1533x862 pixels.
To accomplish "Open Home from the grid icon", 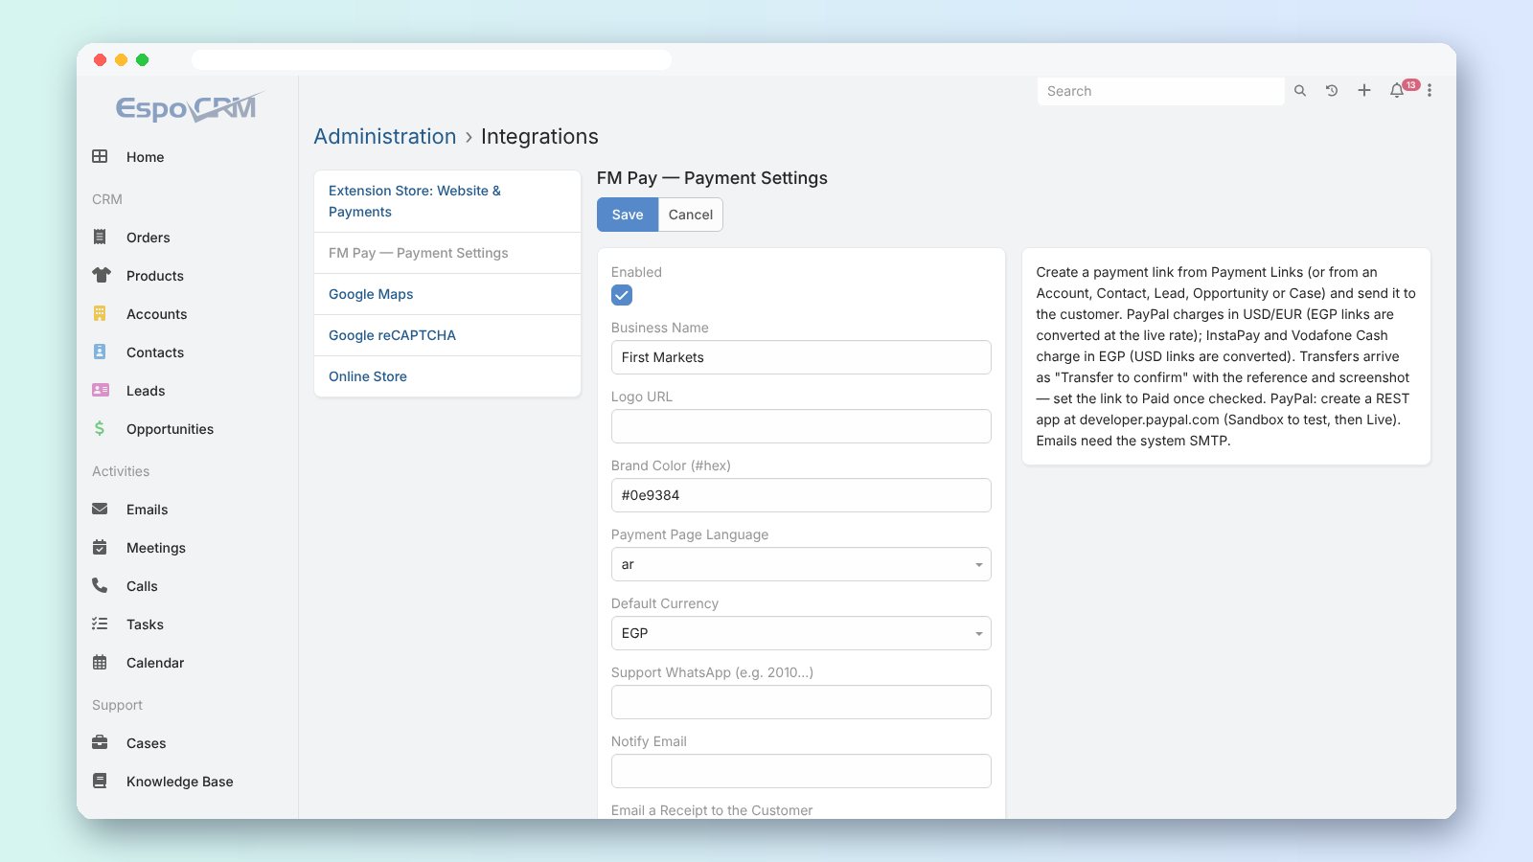I will pyautogui.click(x=100, y=156).
